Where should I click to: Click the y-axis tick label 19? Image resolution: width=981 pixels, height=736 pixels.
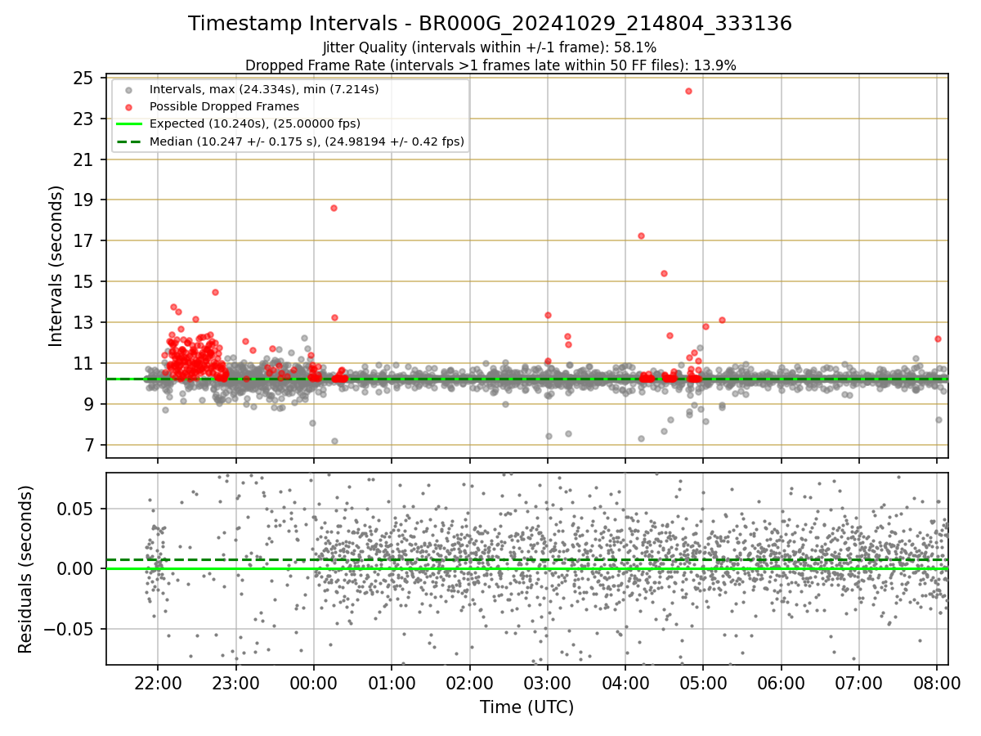coord(82,200)
